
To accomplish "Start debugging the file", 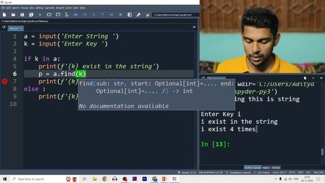I will click(x=76, y=15).
